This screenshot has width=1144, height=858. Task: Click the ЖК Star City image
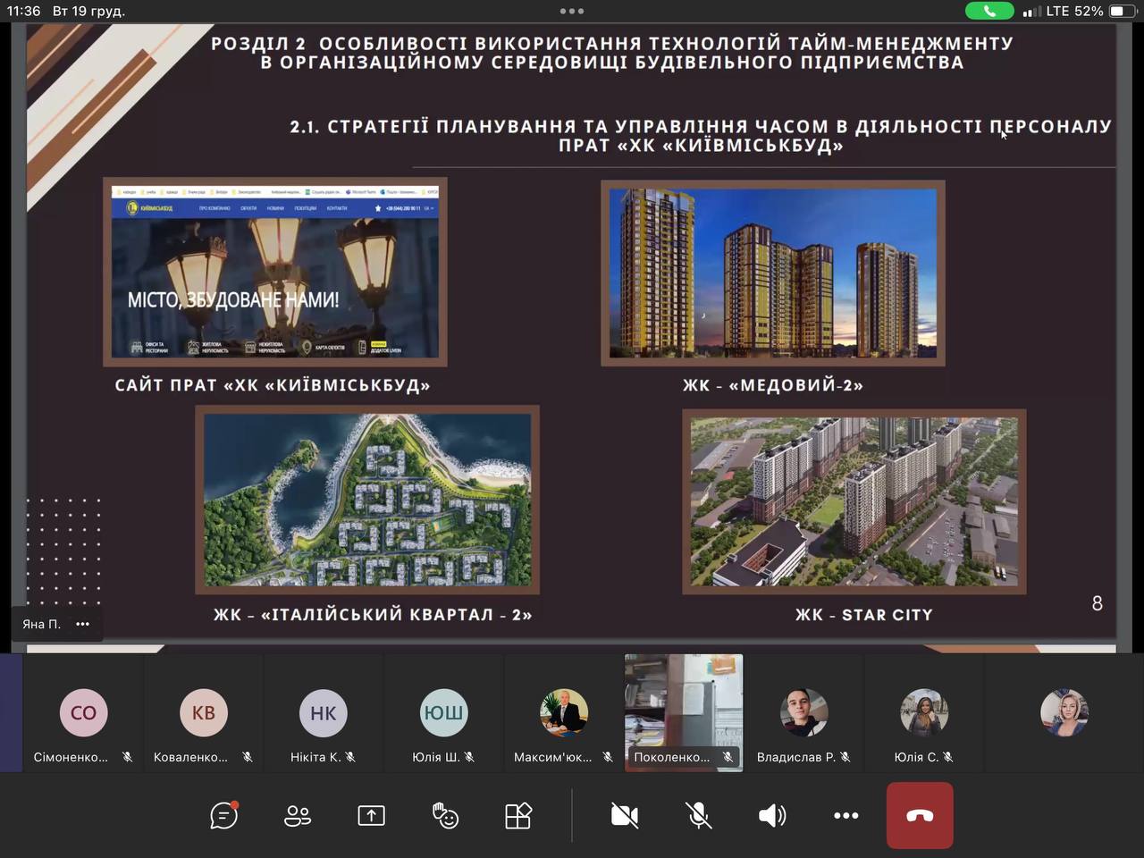point(854,501)
